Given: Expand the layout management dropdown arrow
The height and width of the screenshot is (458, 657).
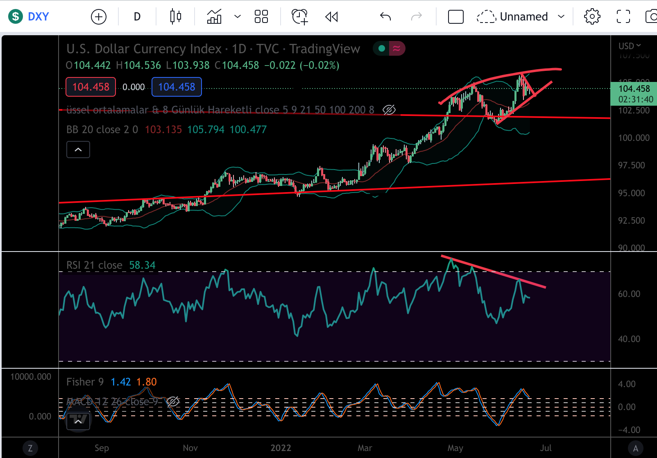Looking at the screenshot, I should [x=562, y=17].
